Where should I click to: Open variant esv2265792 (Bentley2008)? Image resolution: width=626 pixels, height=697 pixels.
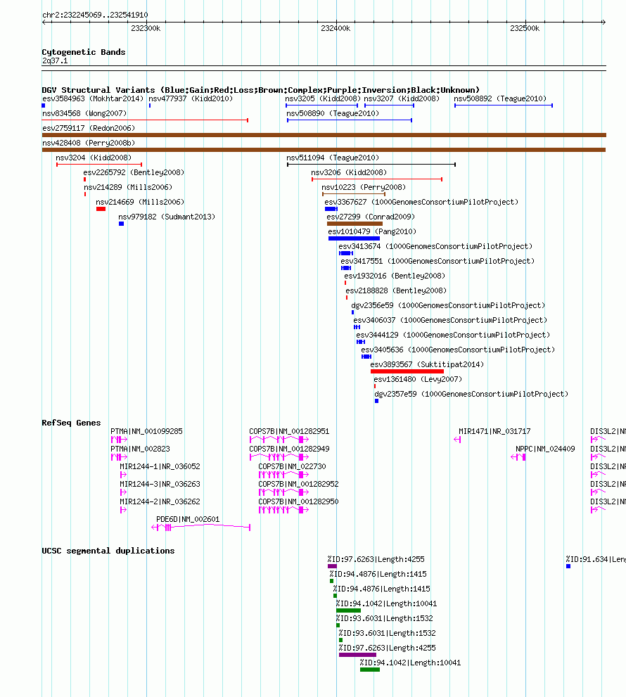pos(134,172)
